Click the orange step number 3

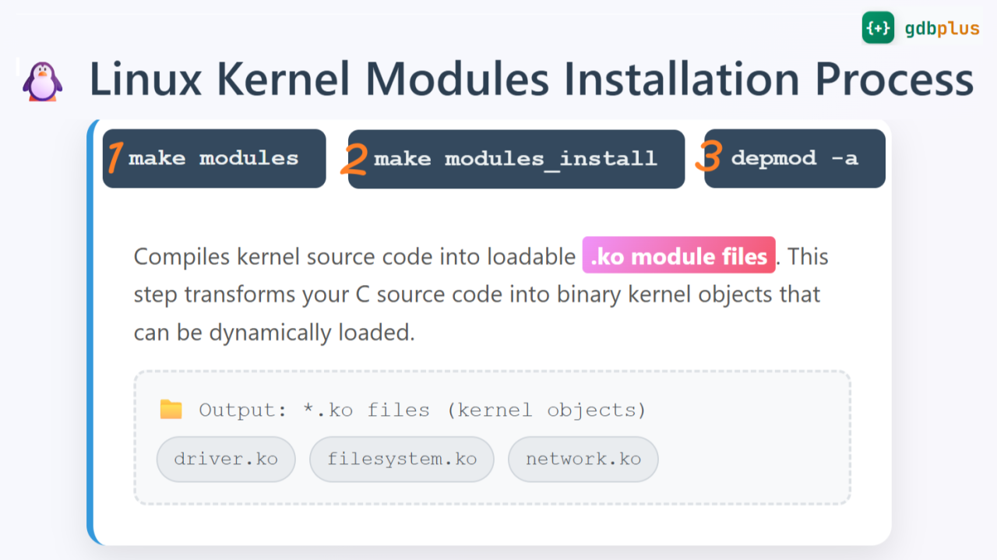(709, 157)
